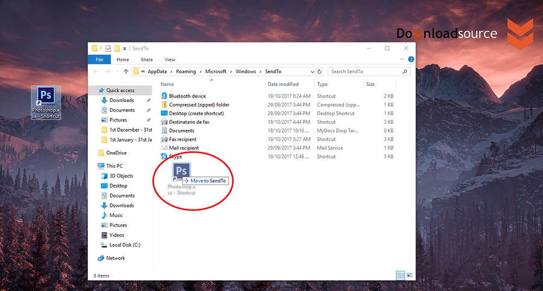Open Pictures under Quick access
Viewport: 543px width, 291px height.
pos(118,120)
